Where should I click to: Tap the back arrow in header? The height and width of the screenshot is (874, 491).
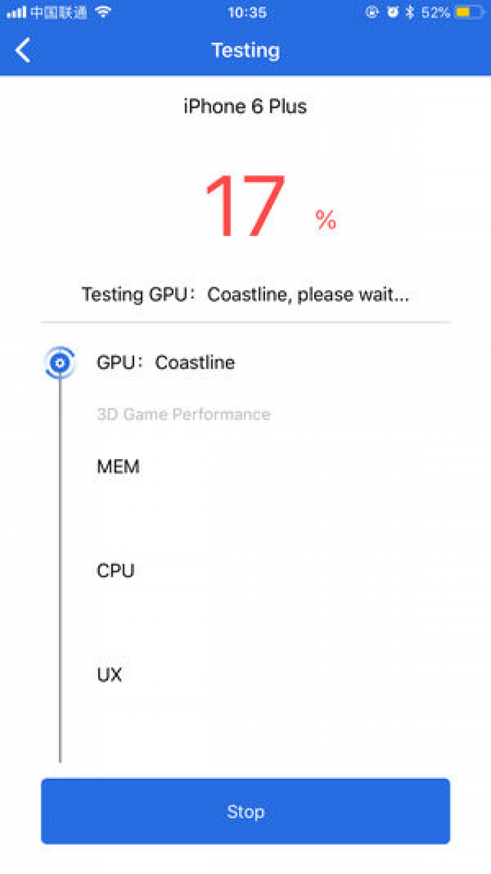[24, 50]
